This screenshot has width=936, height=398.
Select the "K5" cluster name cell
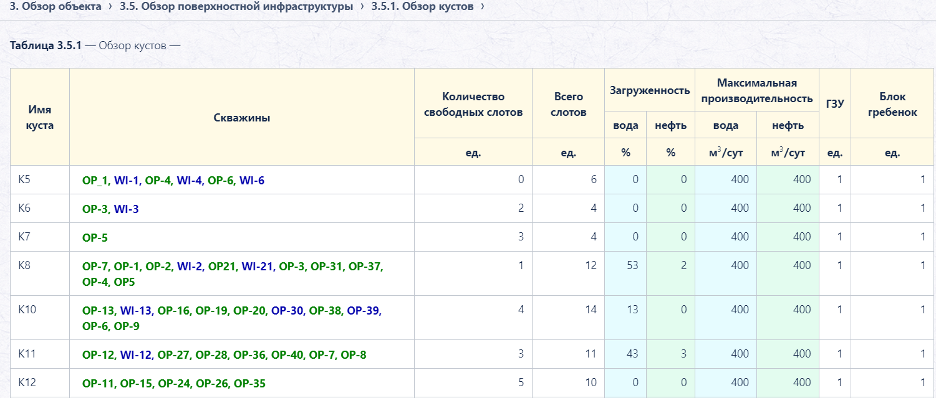pos(40,180)
